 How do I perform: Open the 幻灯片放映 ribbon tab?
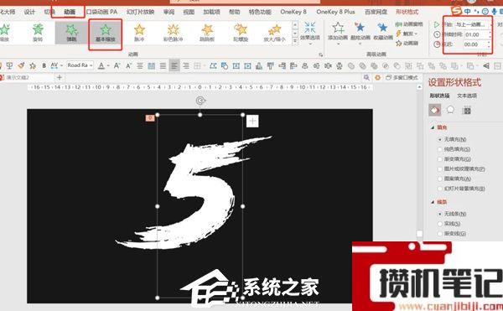pos(140,12)
